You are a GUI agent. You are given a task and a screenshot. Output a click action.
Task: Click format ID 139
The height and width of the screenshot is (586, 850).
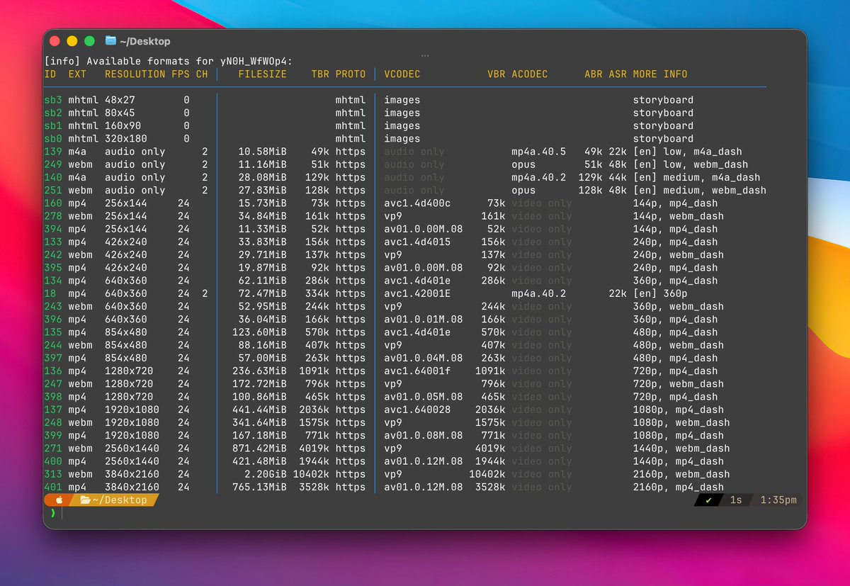[53, 152]
